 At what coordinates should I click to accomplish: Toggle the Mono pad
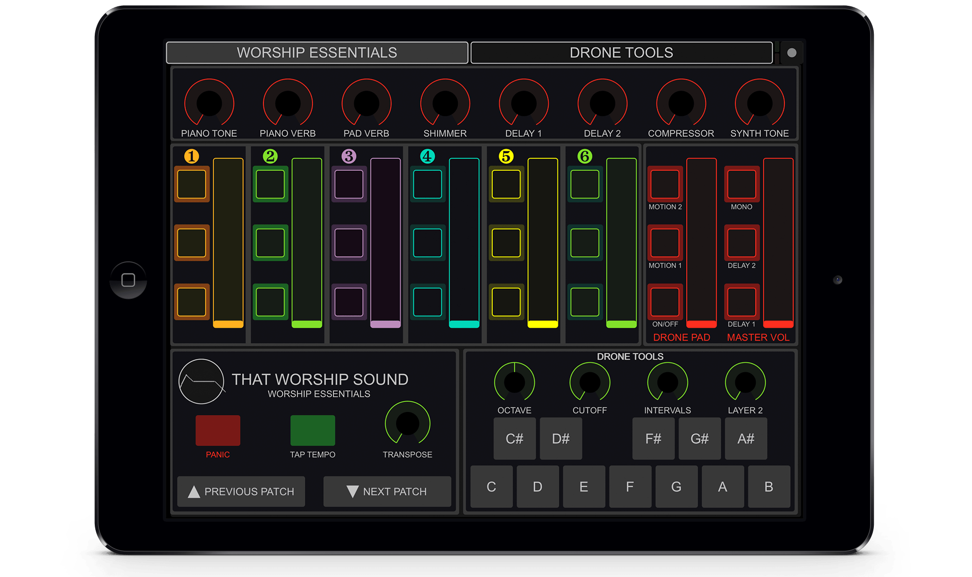pos(742,184)
